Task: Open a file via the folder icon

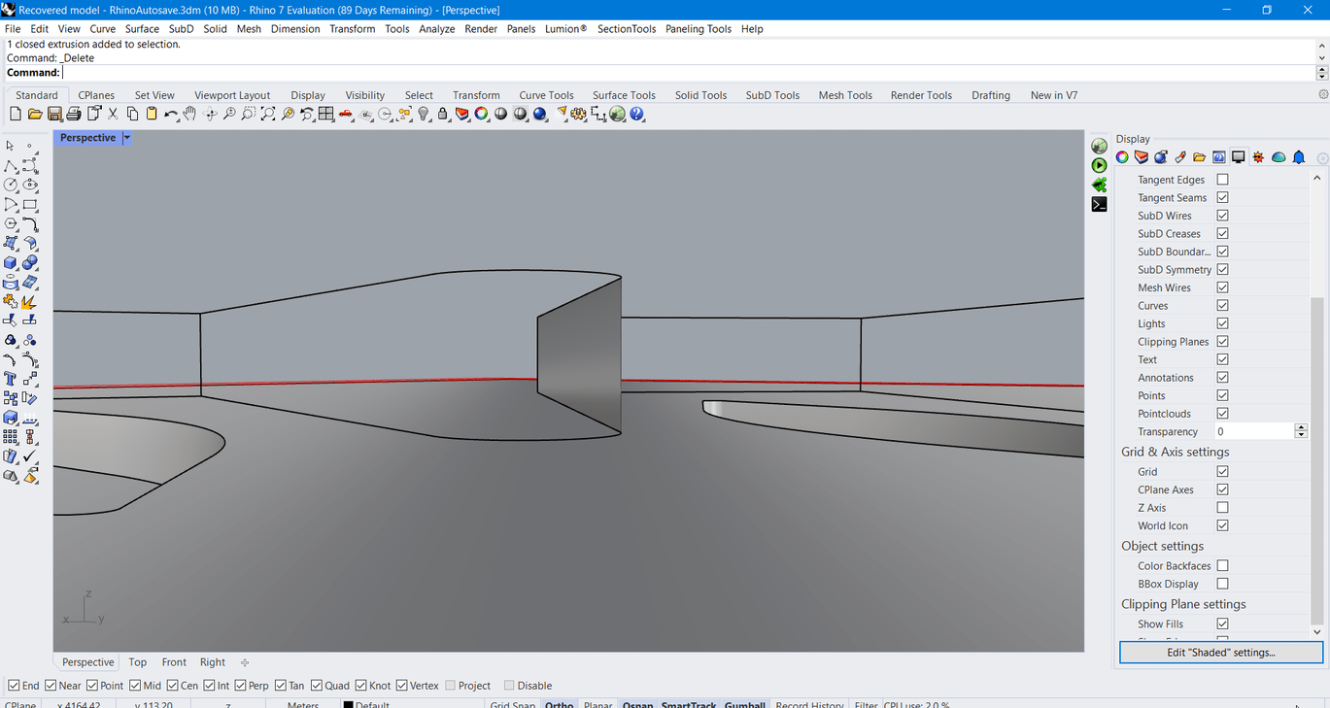Action: (35, 114)
